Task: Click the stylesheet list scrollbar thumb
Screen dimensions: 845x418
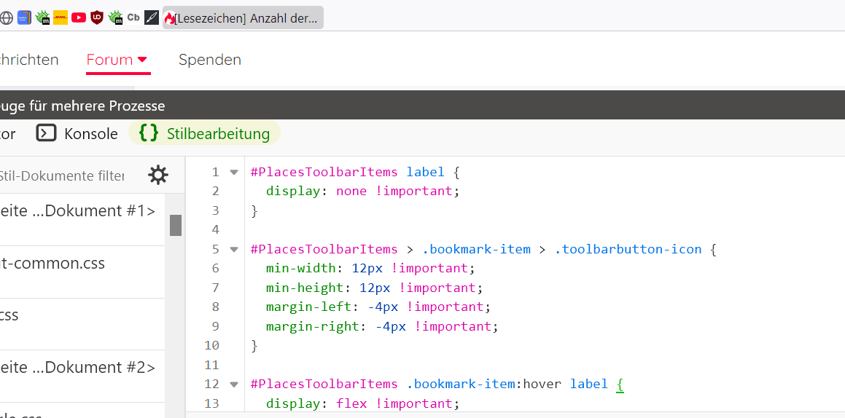Action: [176, 225]
